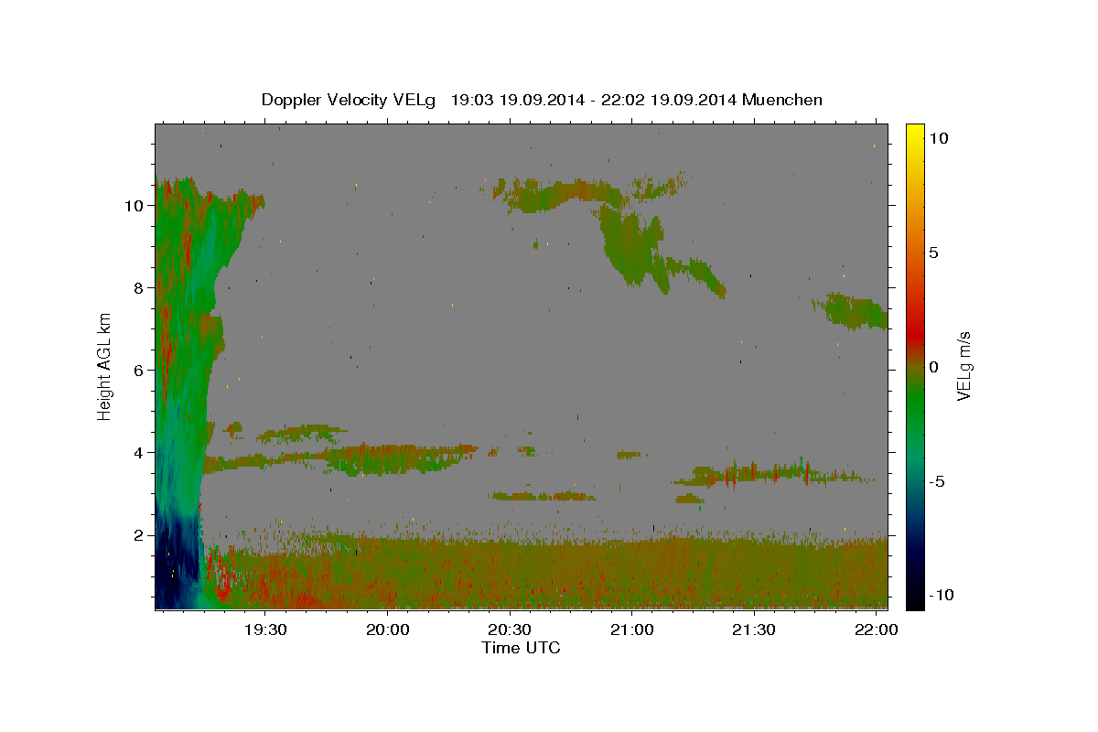Image resolution: width=1098 pixels, height=732 pixels.
Task: Click the colorbar value -10 label
Action: click(940, 596)
